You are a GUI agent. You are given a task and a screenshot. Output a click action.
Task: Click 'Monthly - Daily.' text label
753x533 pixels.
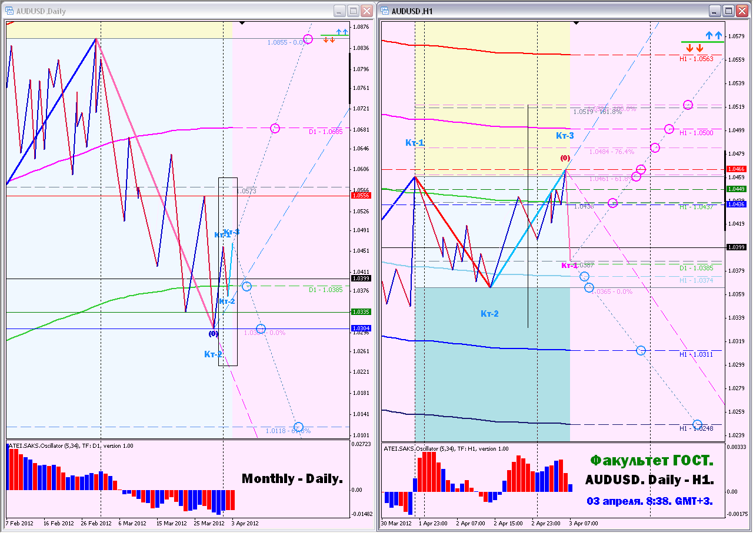click(292, 478)
